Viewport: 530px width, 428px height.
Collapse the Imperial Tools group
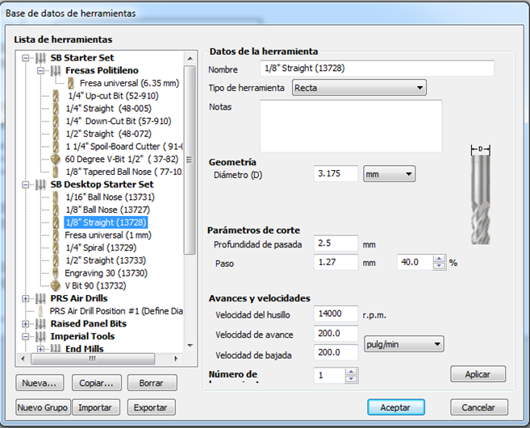tap(26, 336)
